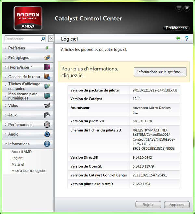Image resolution: width=195 pixels, height=214 pixels.
Task: Expand the Jeux section
Action: tap(6, 115)
